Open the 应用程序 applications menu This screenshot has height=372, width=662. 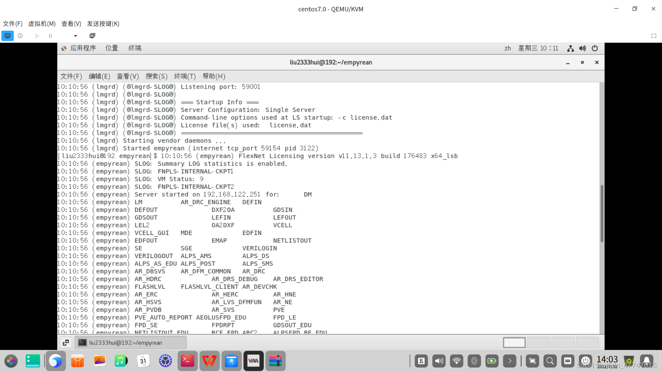coord(83,48)
